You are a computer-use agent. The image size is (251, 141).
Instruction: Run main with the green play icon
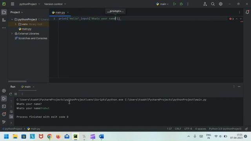[x=175, y=4]
